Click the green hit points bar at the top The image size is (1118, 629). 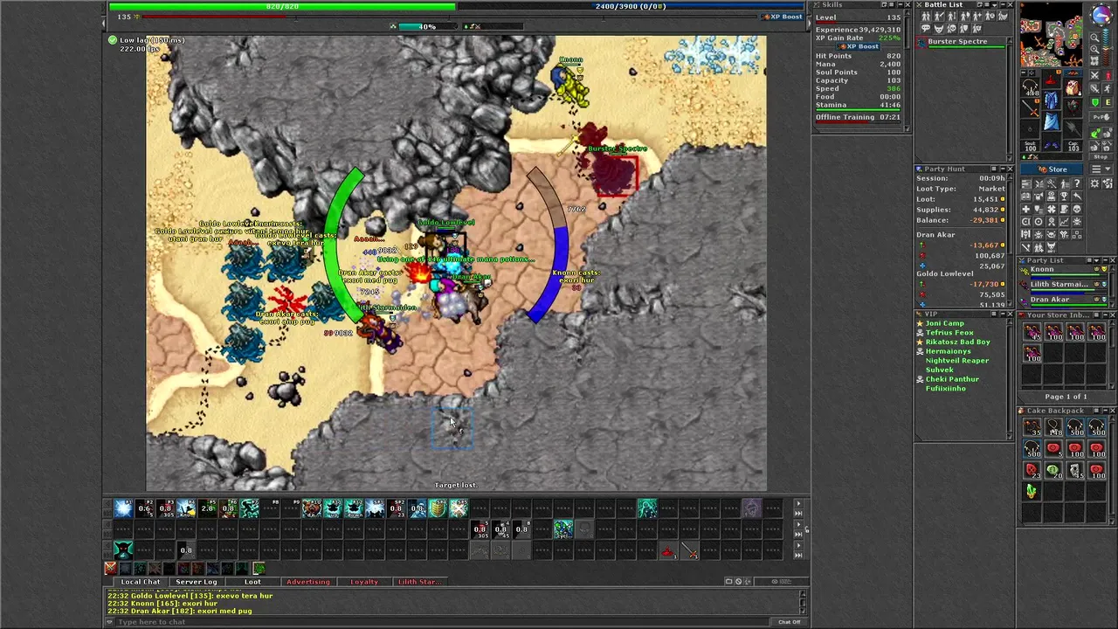(x=282, y=6)
